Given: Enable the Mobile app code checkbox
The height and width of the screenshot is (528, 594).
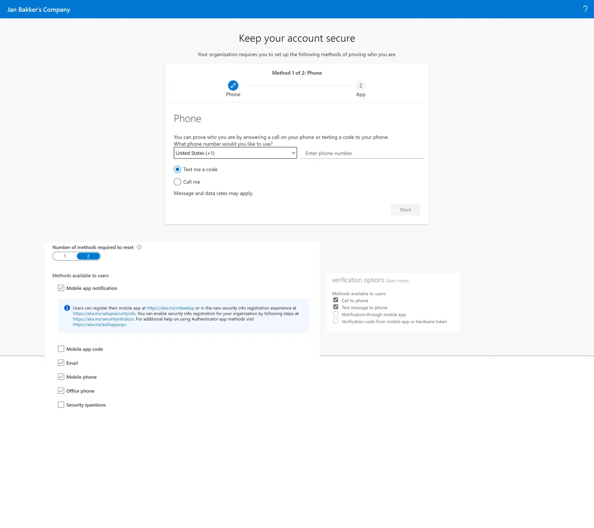Looking at the screenshot, I should [61, 349].
